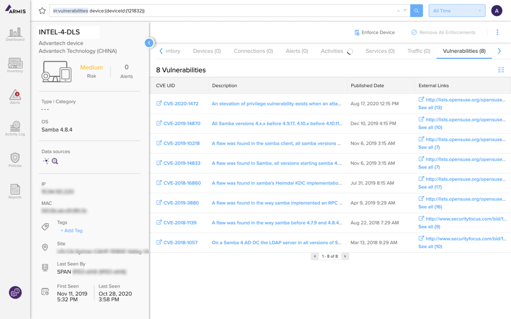This screenshot has height=319, width=511.
Task: Go to the previous results page
Action: [x=314, y=256]
